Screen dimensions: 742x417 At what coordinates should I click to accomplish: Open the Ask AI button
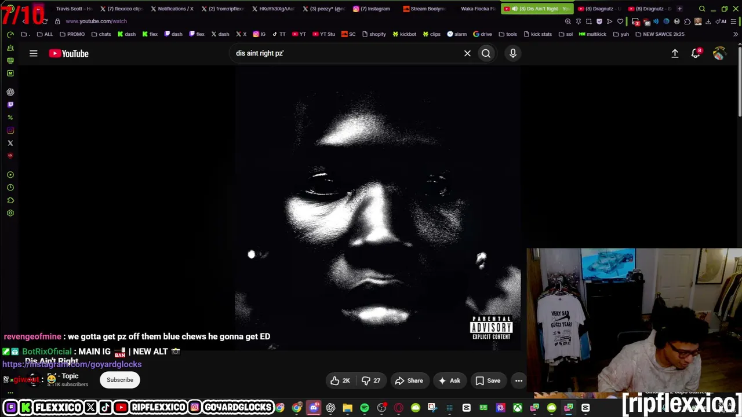pos(449,381)
